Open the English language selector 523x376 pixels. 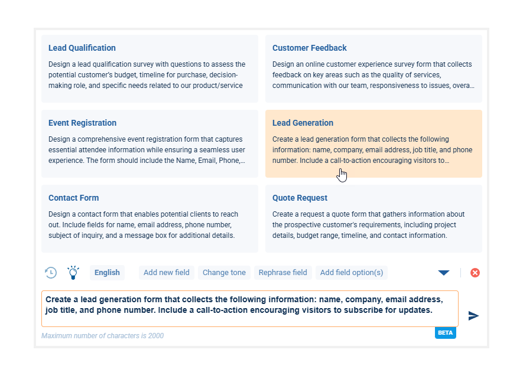pyautogui.click(x=107, y=273)
